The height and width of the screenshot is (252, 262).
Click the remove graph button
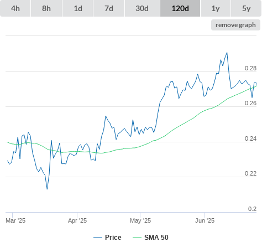coord(235,25)
